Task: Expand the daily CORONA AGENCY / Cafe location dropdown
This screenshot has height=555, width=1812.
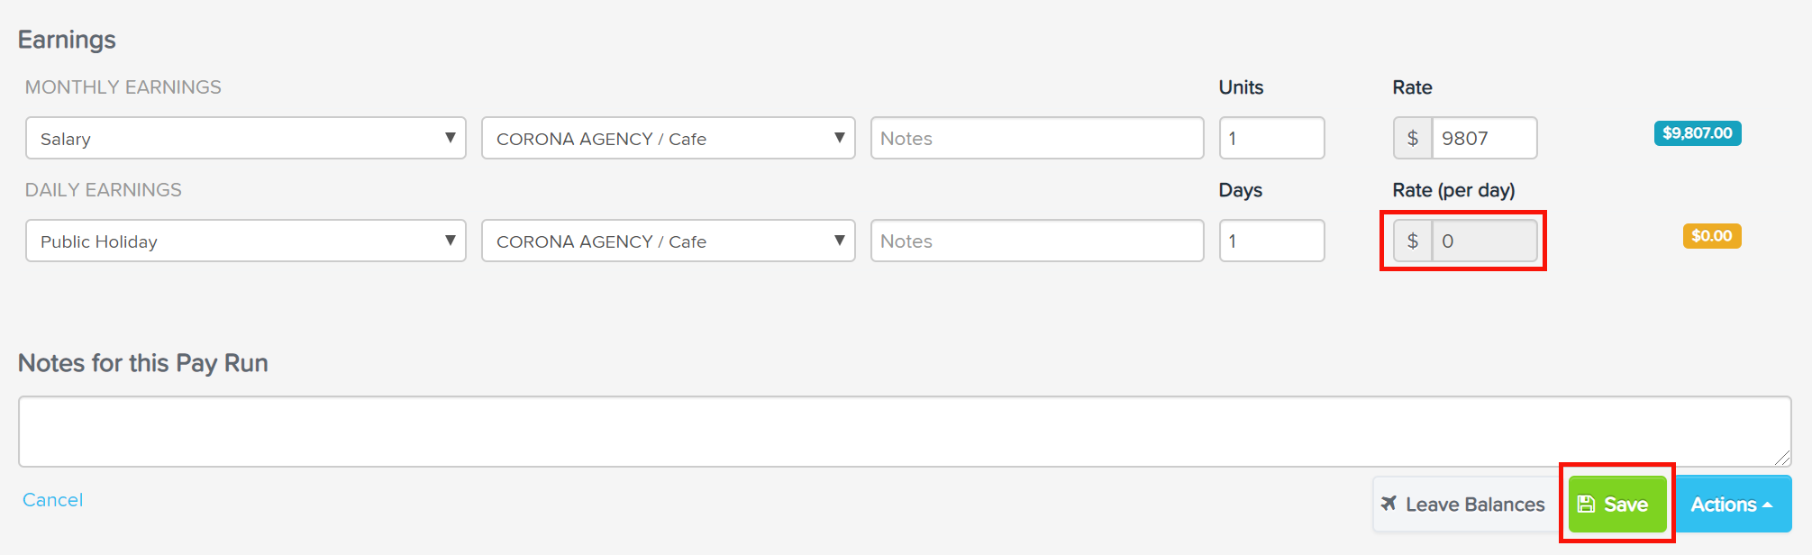Action: tap(669, 241)
